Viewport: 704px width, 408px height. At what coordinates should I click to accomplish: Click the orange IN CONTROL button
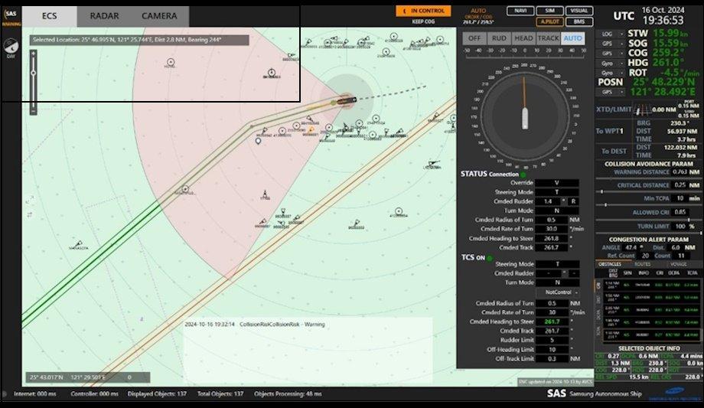point(423,11)
